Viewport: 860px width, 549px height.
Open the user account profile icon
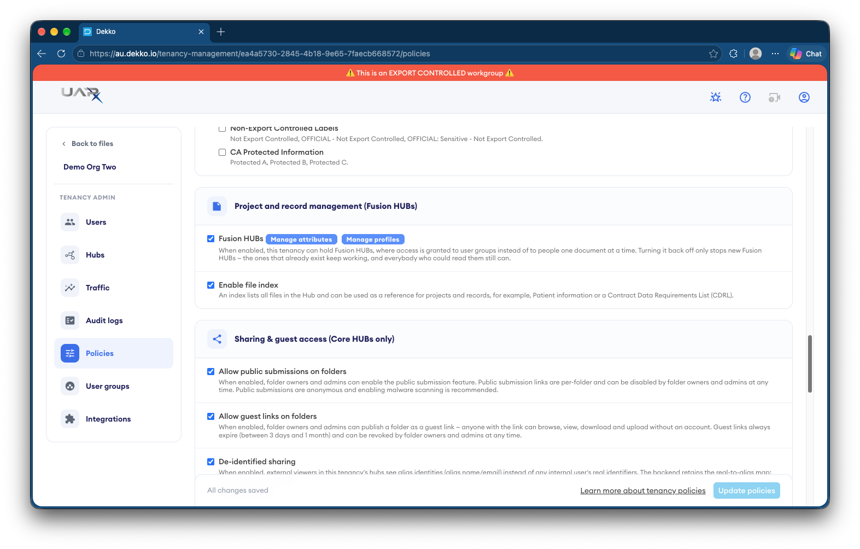tap(804, 97)
